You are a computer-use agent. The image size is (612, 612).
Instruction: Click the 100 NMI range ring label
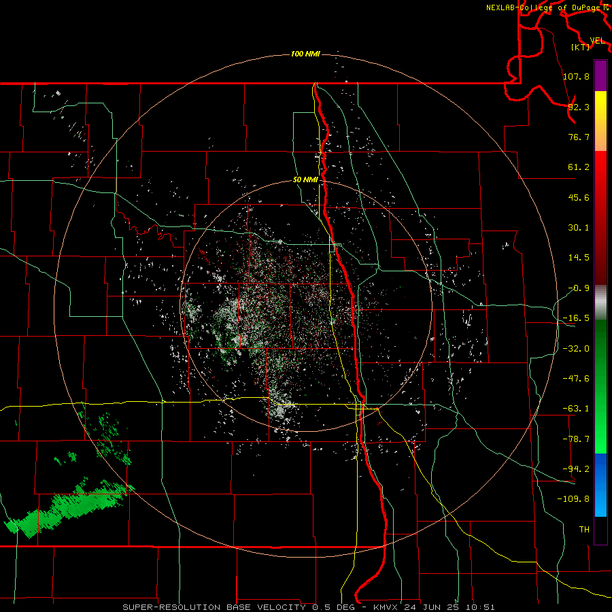pyautogui.click(x=305, y=54)
